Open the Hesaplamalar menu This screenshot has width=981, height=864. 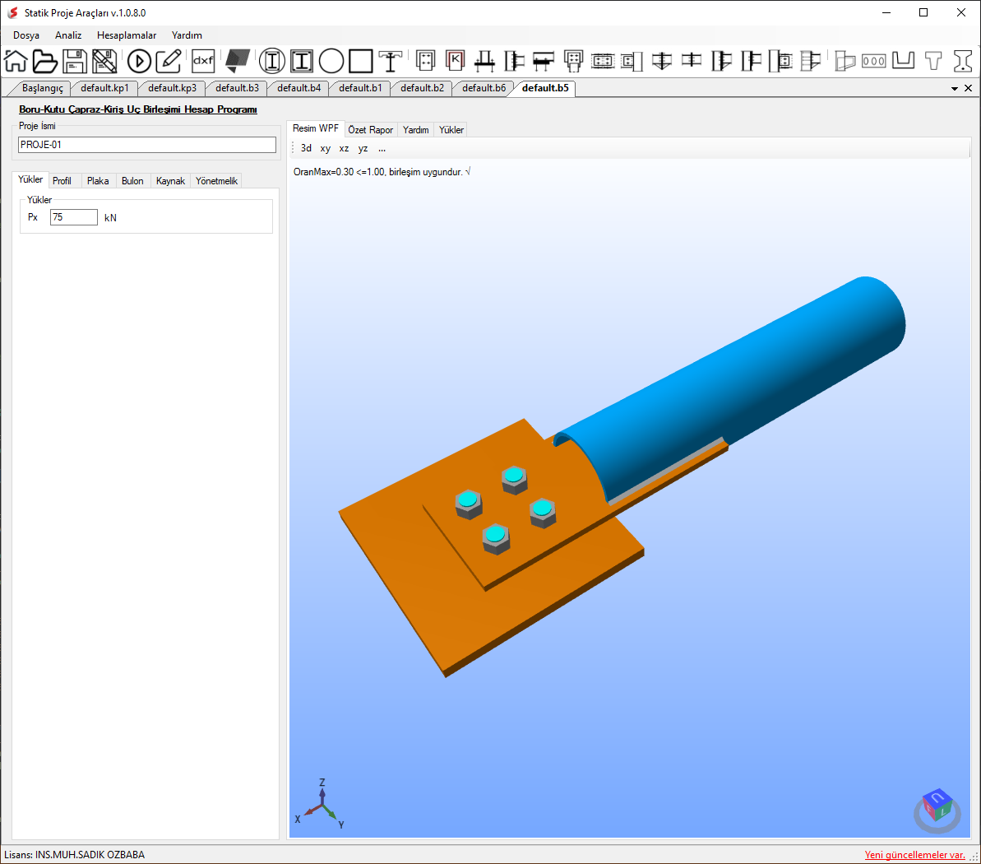click(x=127, y=35)
